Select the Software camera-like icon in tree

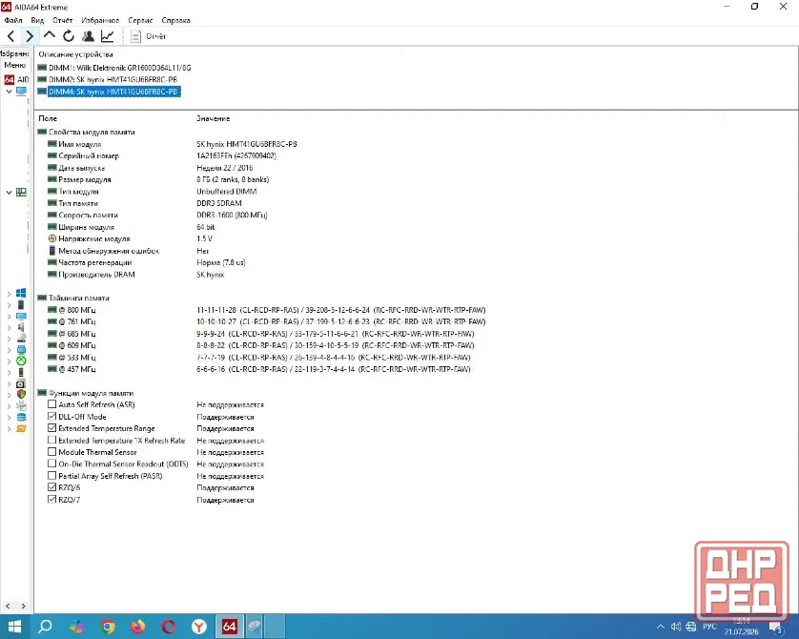(21, 383)
